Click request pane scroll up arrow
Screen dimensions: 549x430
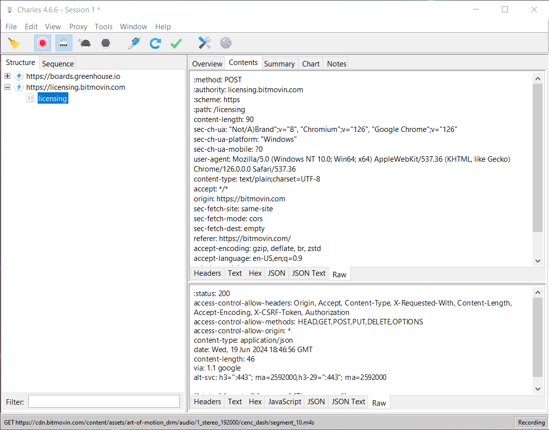pyautogui.click(x=538, y=79)
